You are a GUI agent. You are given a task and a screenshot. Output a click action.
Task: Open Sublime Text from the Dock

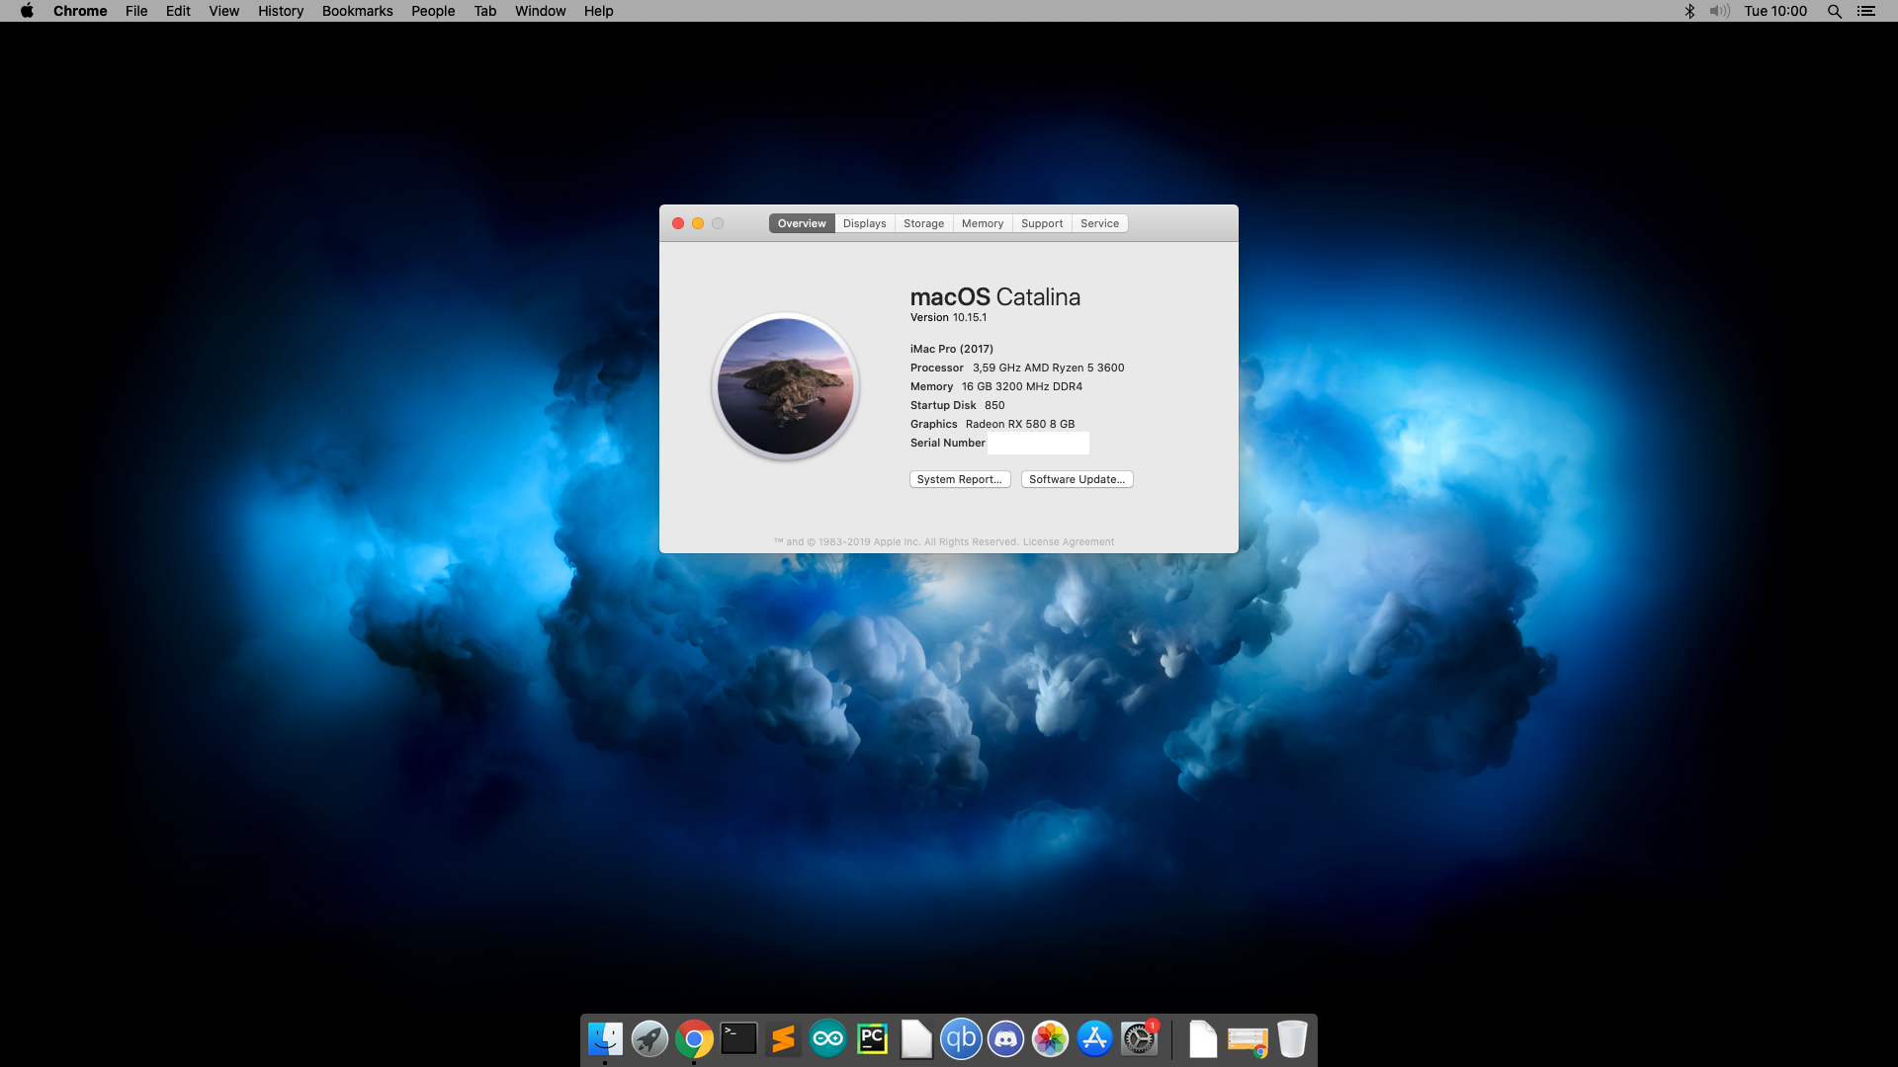point(783,1039)
